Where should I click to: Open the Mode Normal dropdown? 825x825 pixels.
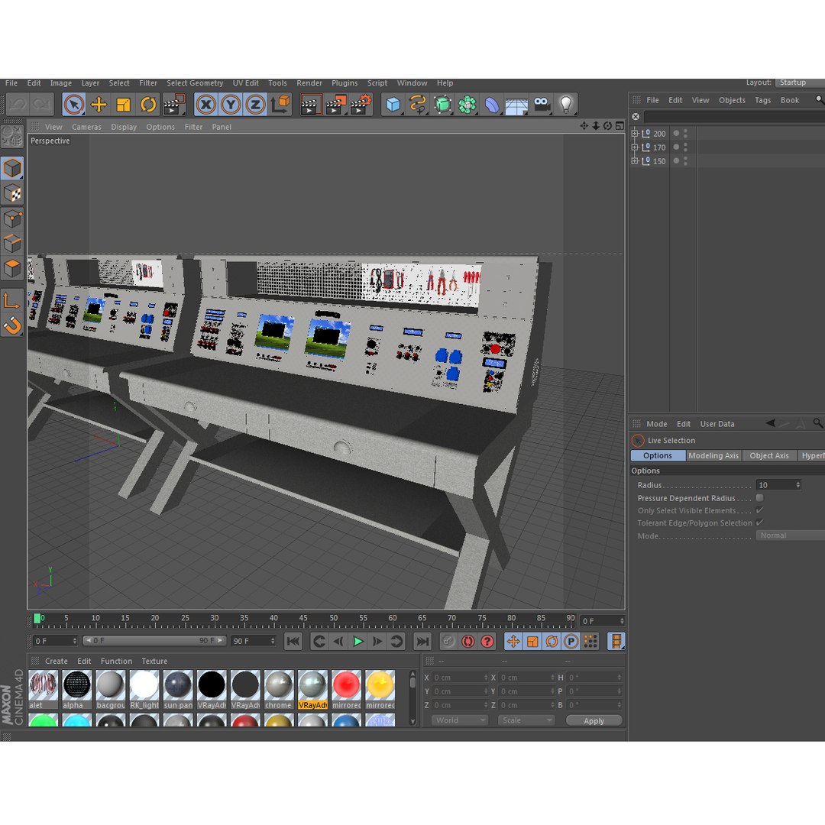click(791, 535)
